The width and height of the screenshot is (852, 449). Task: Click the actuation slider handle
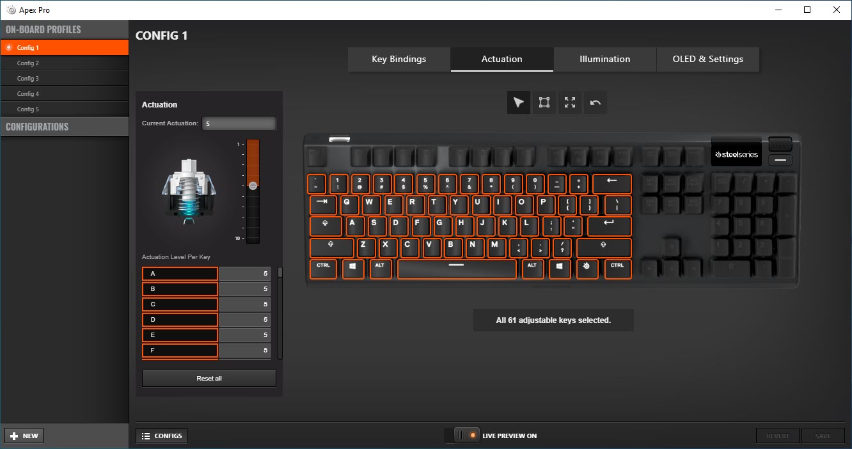pos(253,185)
